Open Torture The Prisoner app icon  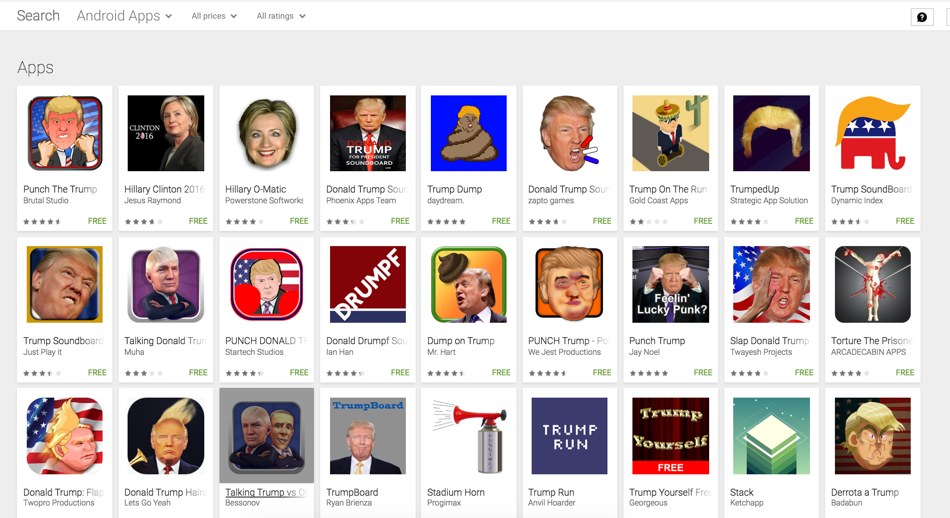point(873,284)
